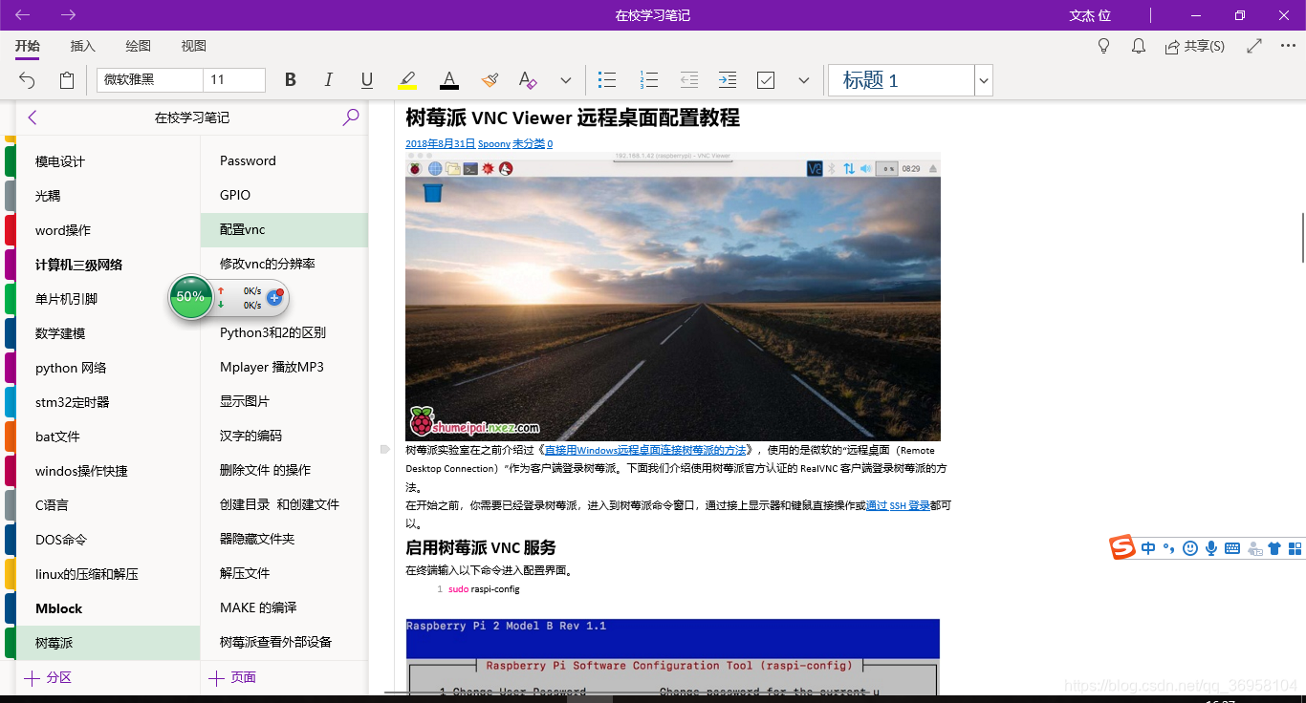Open the Sogou toolbox grid icon
Viewport: 1306px width, 703px height.
[1295, 548]
